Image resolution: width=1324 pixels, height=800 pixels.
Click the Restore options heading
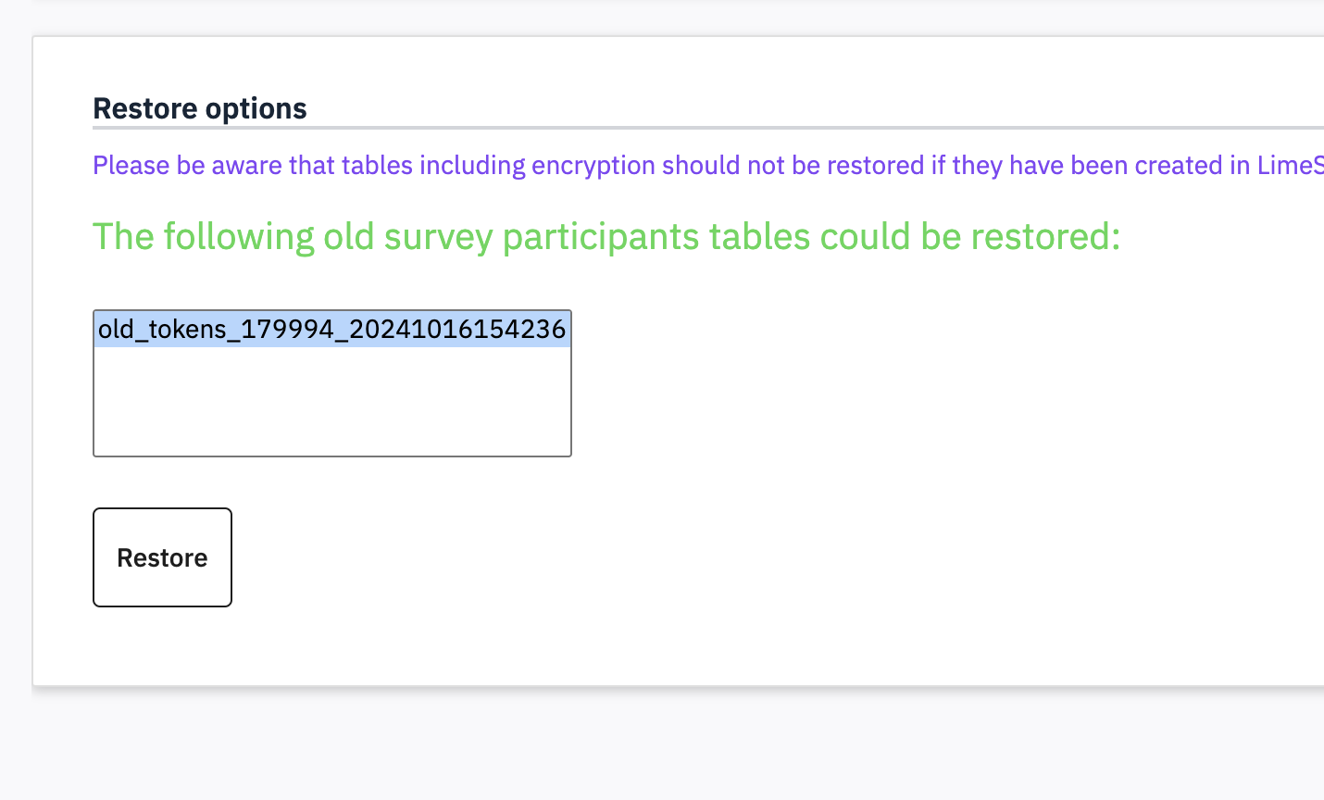[x=200, y=108]
